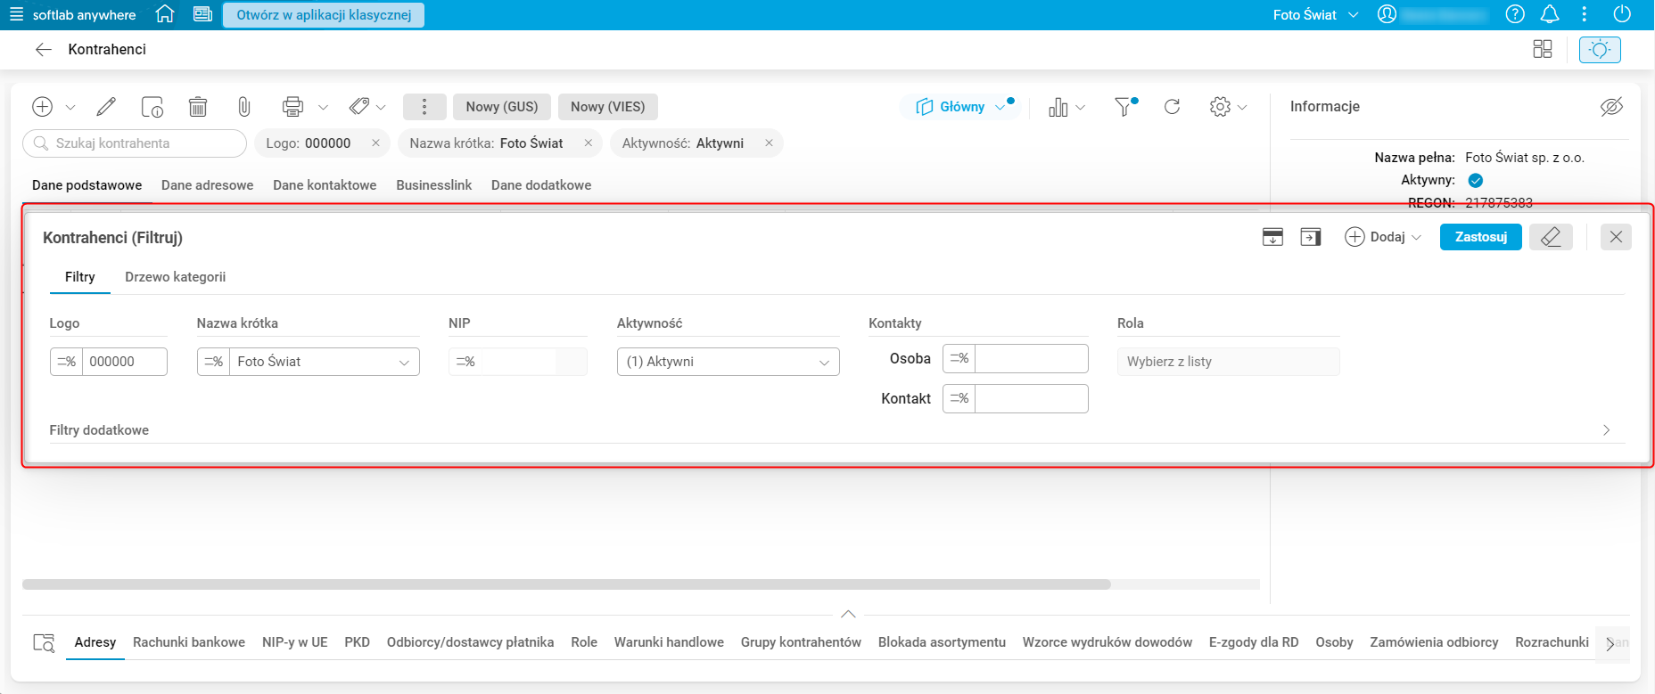
Task: Go back with the arrow beside Kontrahenci
Action: pyautogui.click(x=43, y=50)
